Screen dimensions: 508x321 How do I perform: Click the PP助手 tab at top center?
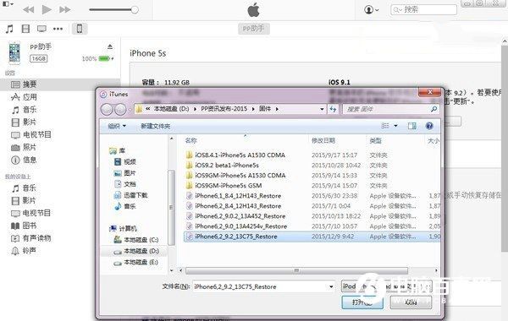pos(254,29)
